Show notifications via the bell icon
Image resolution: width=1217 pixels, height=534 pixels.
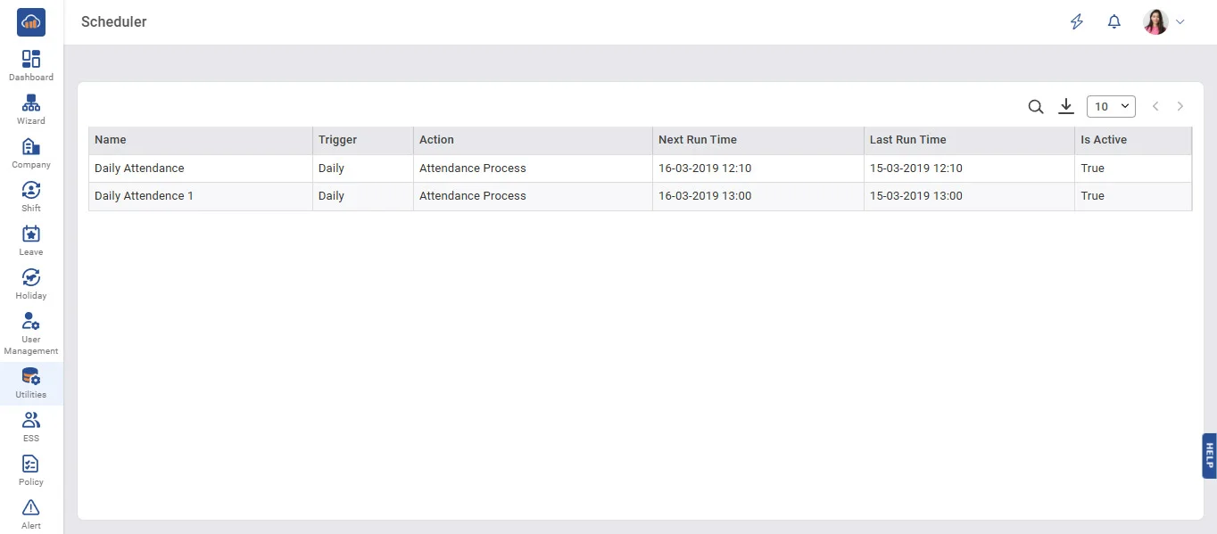tap(1114, 22)
